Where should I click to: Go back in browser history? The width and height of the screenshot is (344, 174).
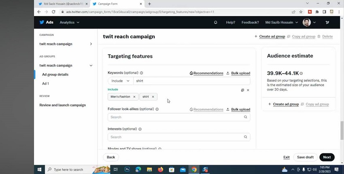39,12
